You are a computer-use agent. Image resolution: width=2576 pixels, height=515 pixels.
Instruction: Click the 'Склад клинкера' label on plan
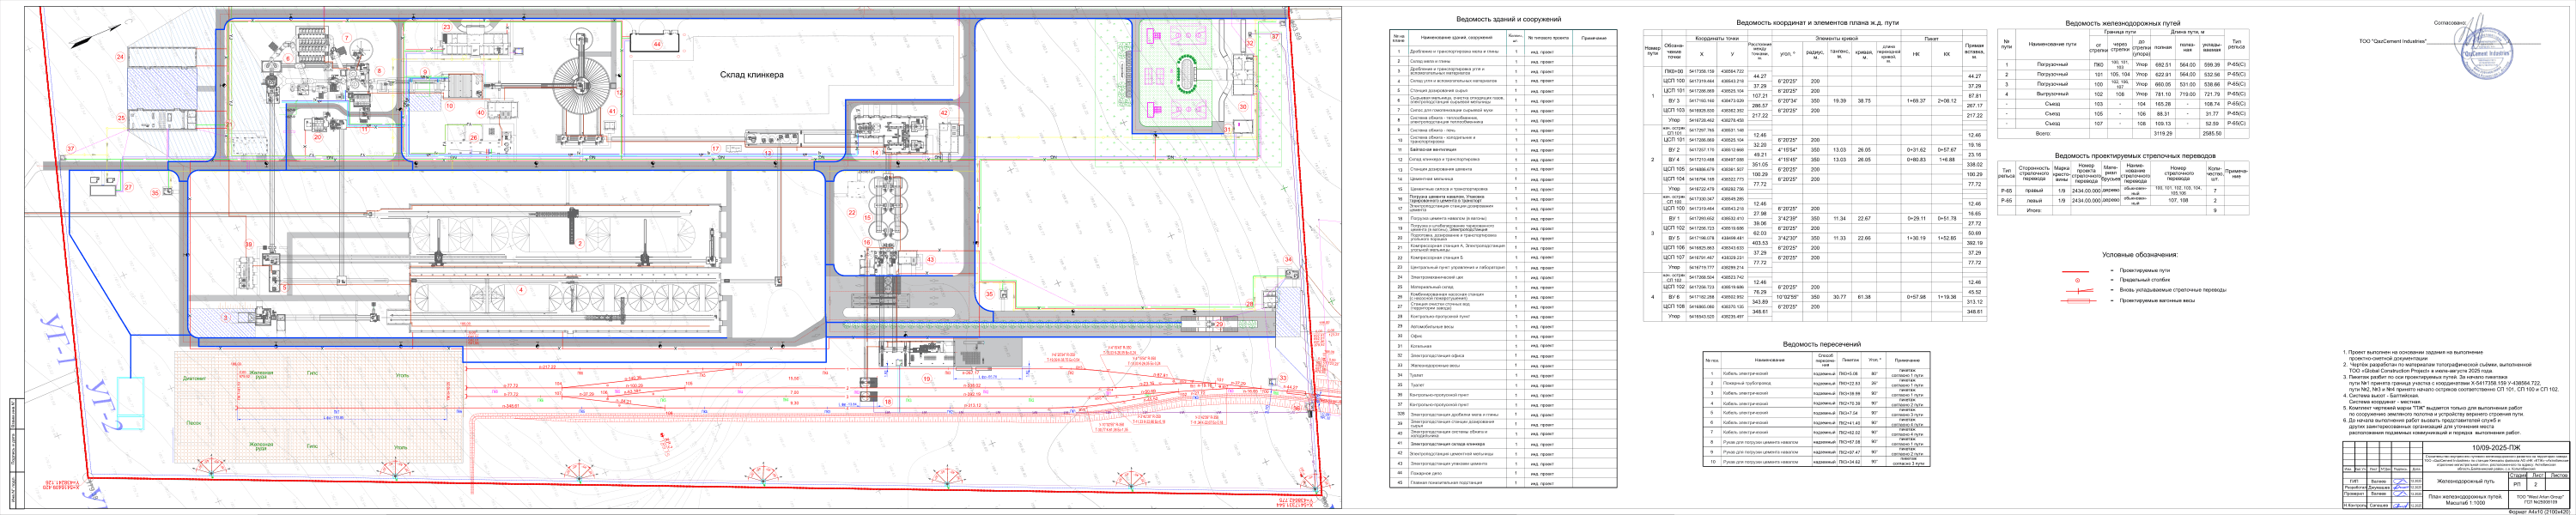pyautogui.click(x=751, y=74)
